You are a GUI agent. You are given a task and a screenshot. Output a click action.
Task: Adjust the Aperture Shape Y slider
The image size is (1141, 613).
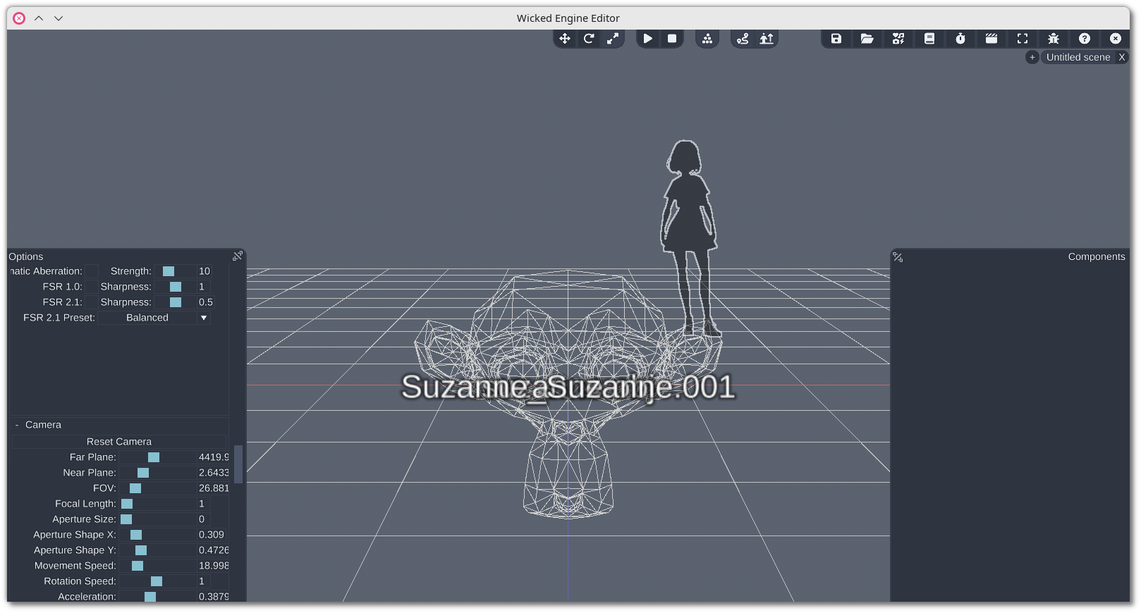coord(157,550)
